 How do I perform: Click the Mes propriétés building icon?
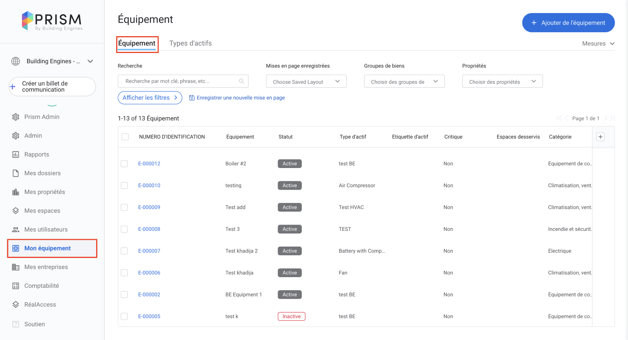(16, 192)
